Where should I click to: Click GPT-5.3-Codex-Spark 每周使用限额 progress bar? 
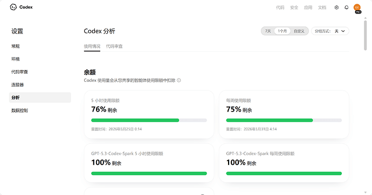[284, 173]
